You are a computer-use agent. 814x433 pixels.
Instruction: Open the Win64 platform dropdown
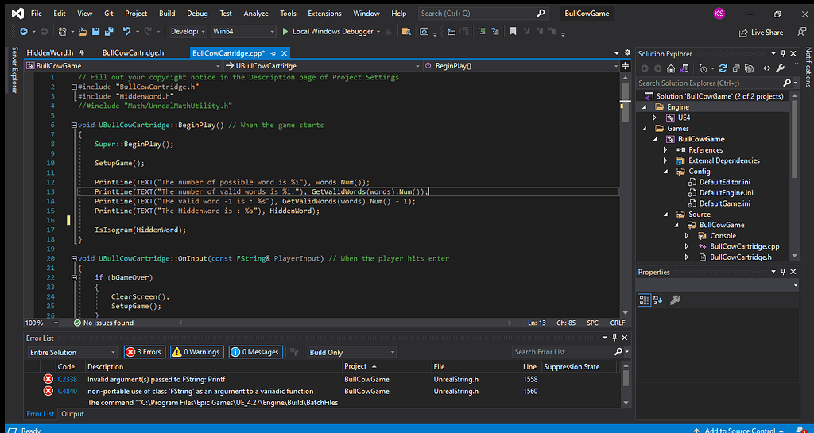[x=241, y=32]
